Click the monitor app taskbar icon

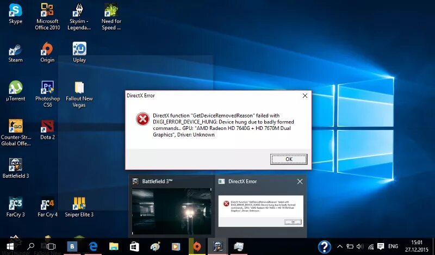[x=239, y=246]
